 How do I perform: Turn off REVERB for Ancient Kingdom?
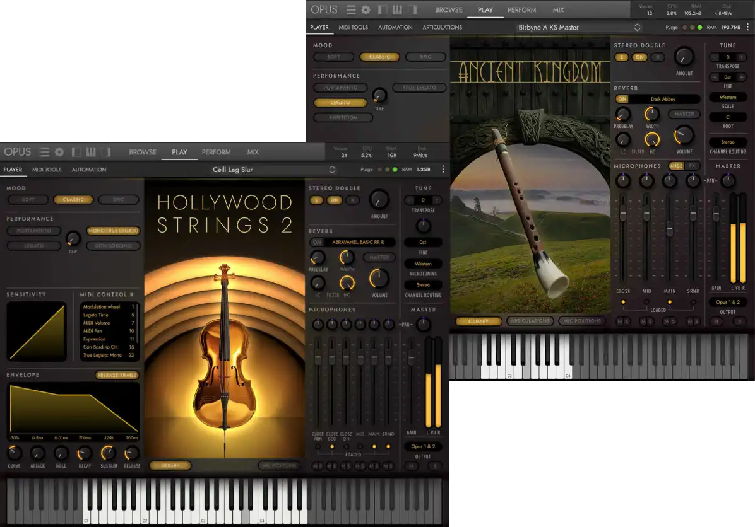[x=622, y=98]
